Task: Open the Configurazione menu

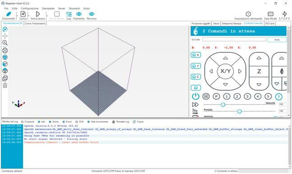Action: pos(30,9)
